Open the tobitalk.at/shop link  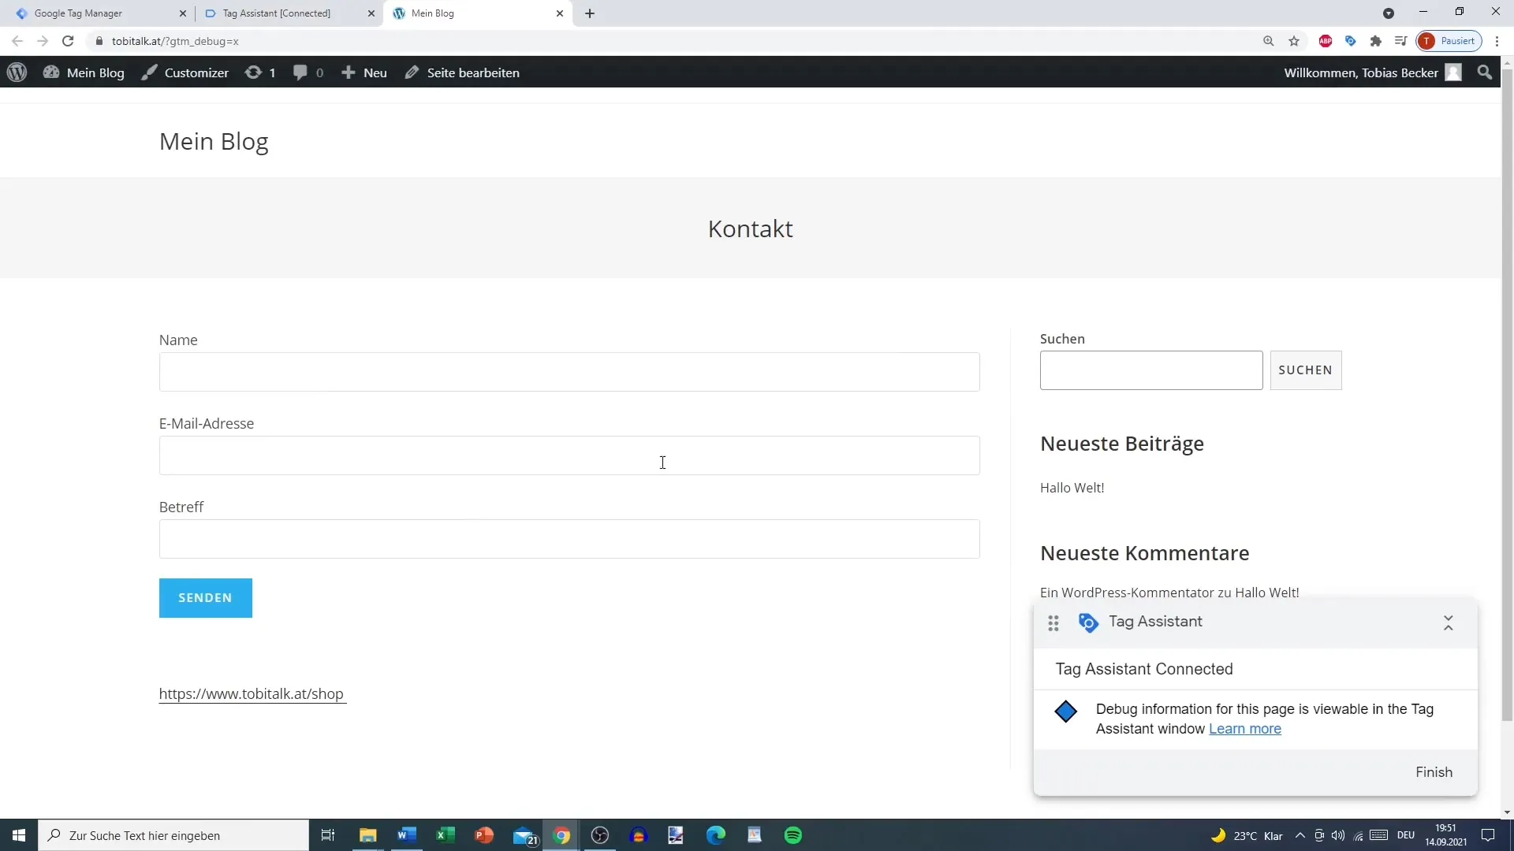pyautogui.click(x=252, y=694)
